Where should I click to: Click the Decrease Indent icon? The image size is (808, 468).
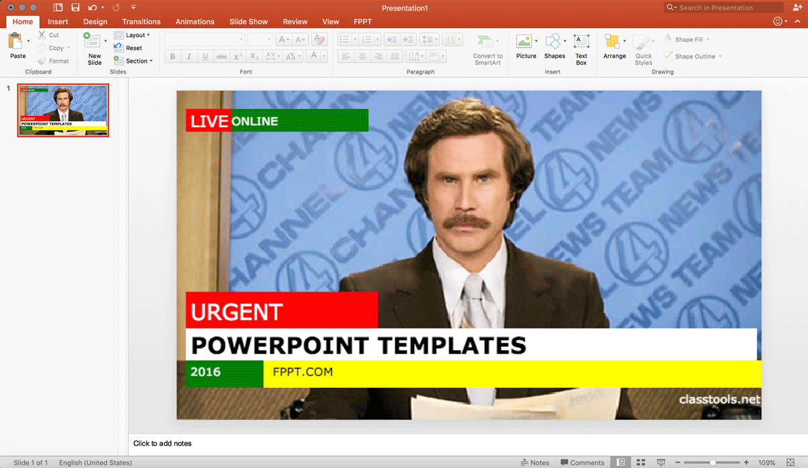point(392,40)
